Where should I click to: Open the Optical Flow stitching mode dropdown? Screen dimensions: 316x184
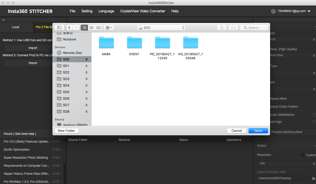[293, 55]
